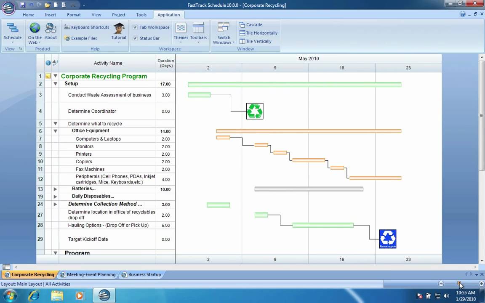Viewport: 485px width, 303px height.
Task: Expand the Daily Disposables group
Action: pos(56,197)
